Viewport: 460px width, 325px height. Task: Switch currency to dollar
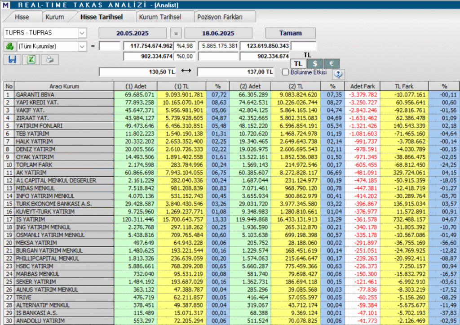tap(315, 64)
